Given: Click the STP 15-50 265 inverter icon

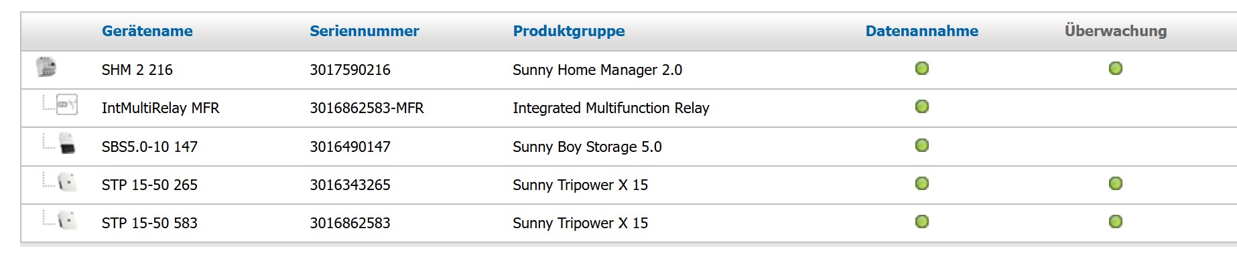Looking at the screenshot, I should 67,182.
